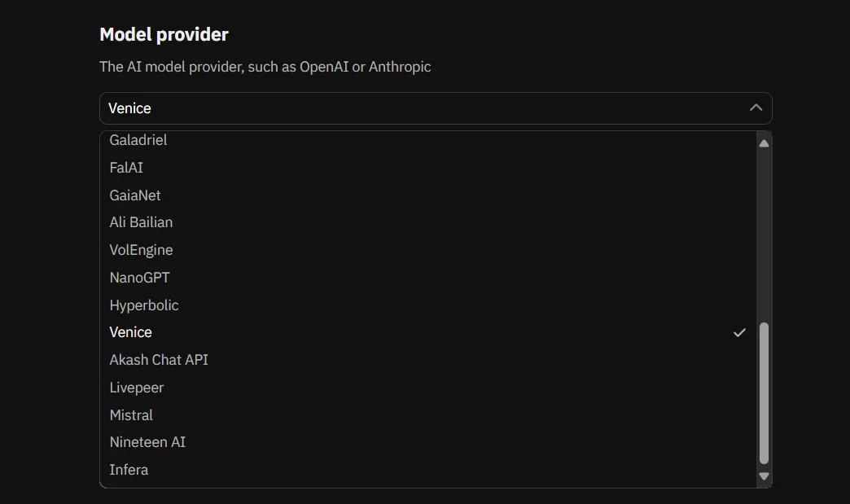Choose FalAI as model provider
The width and height of the screenshot is (850, 504).
point(126,168)
